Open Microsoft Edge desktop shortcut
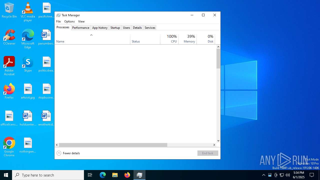Image resolution: width=320 pixels, height=180 pixels. [x=28, y=39]
